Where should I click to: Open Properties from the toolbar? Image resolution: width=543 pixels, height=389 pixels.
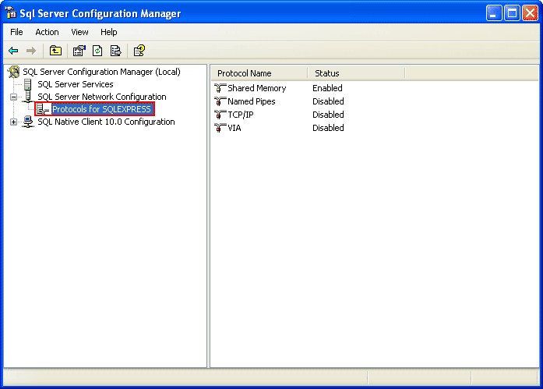pos(79,51)
